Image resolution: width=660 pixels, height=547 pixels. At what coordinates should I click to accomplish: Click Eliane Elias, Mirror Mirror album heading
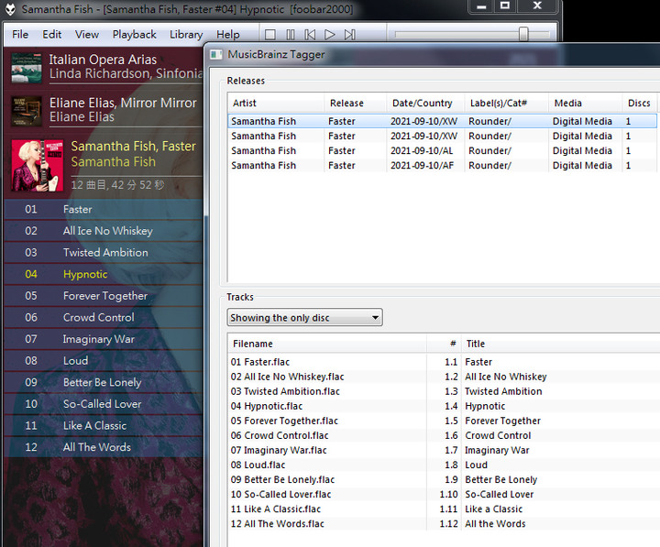click(x=123, y=104)
